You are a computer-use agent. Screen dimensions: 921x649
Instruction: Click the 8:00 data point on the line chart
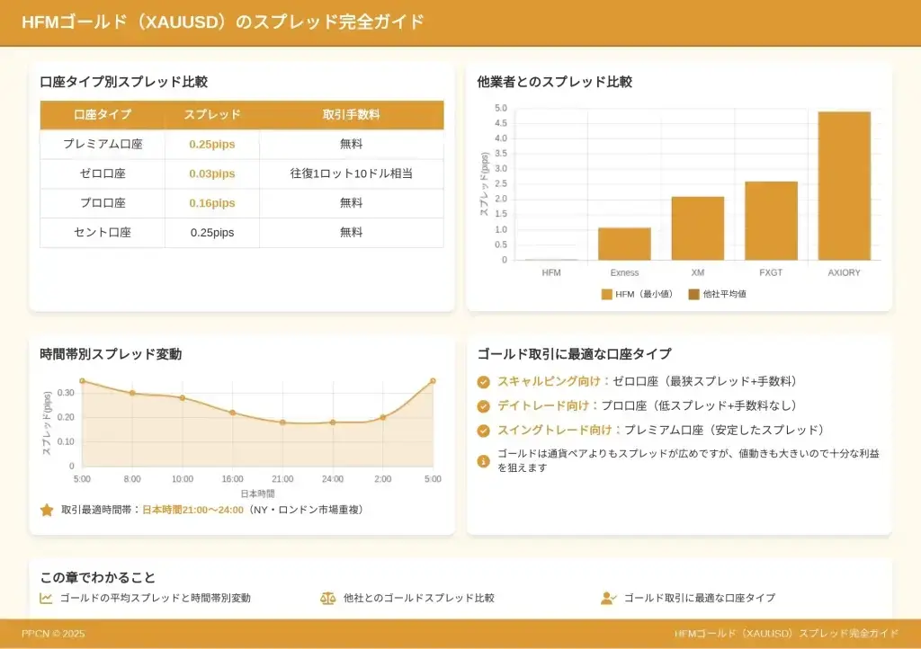click(x=132, y=393)
